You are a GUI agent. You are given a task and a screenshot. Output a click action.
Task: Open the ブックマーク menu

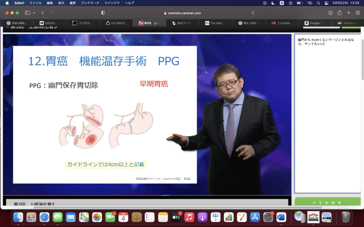coord(90,3)
